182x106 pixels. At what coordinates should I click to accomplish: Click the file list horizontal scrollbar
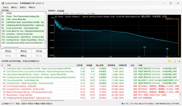pos(11,47)
